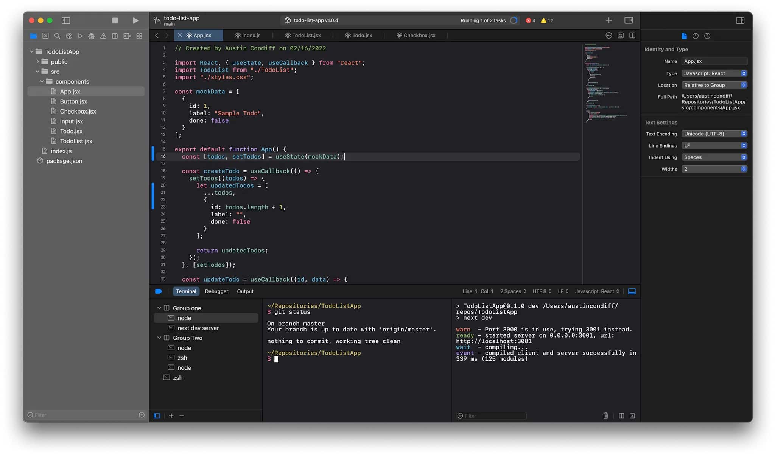Screen dimensions: 775x456
Task: Switch to the Debugger tab
Action: (x=216, y=291)
